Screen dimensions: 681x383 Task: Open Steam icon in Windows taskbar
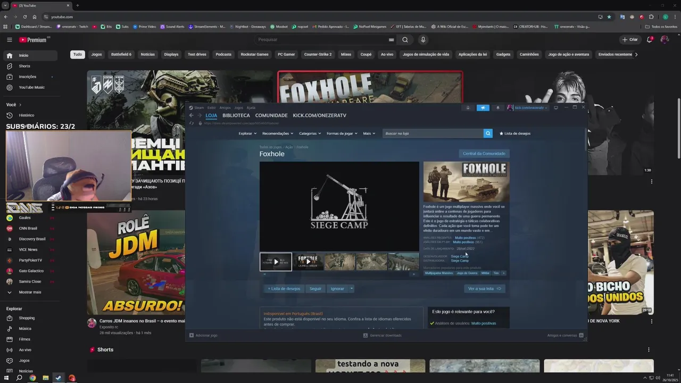coord(59,378)
